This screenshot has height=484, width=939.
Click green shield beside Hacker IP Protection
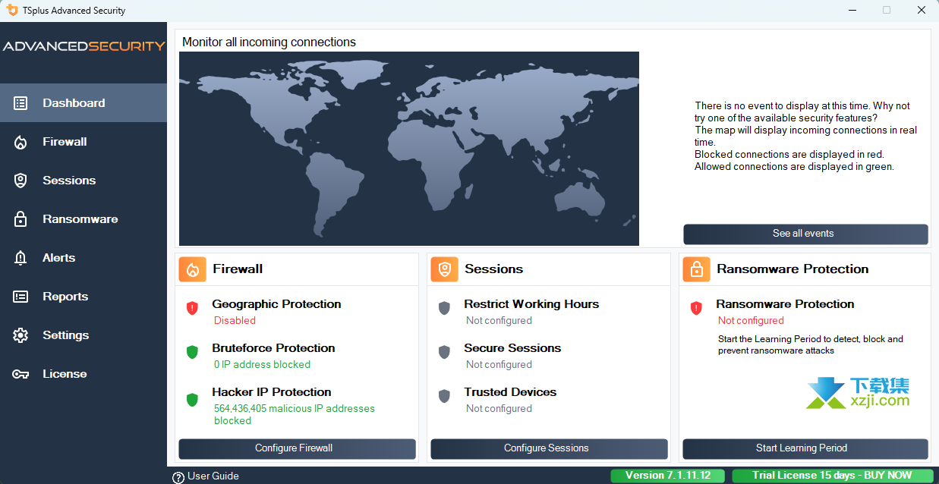pos(192,400)
